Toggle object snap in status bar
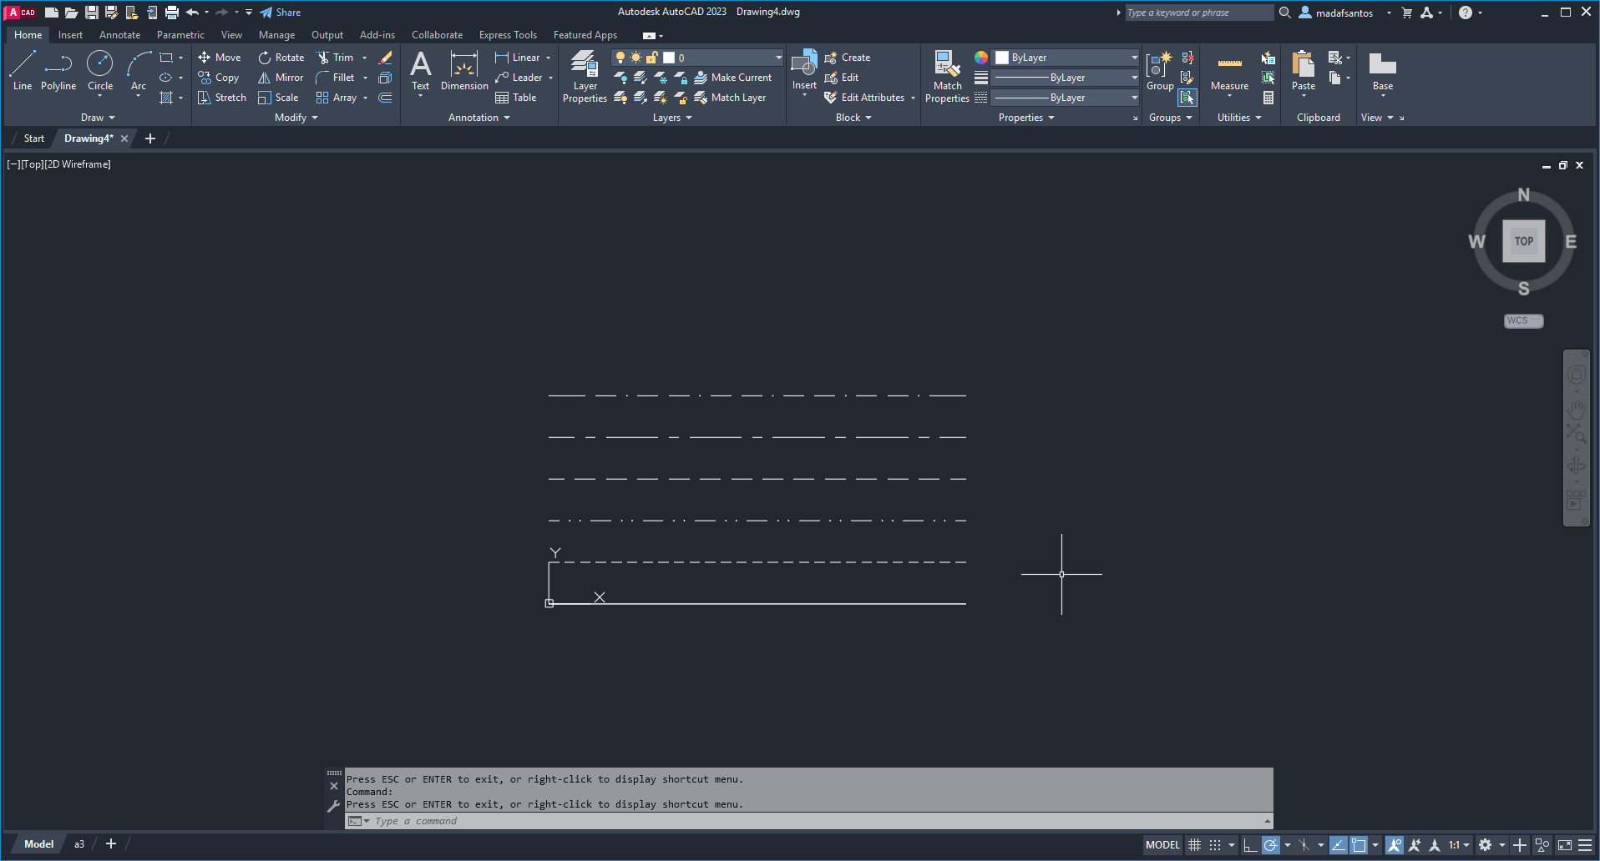Viewport: 1600px width, 861px height. [1359, 845]
